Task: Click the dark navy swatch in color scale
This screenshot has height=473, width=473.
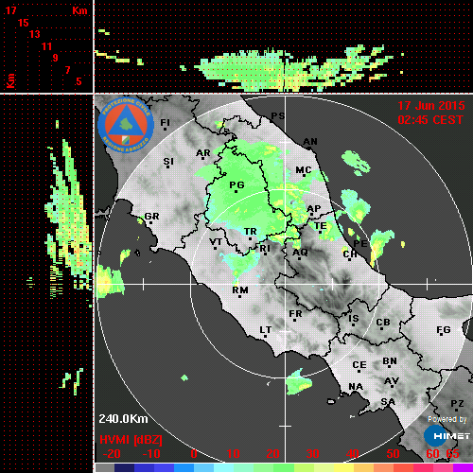Action: (x=124, y=467)
